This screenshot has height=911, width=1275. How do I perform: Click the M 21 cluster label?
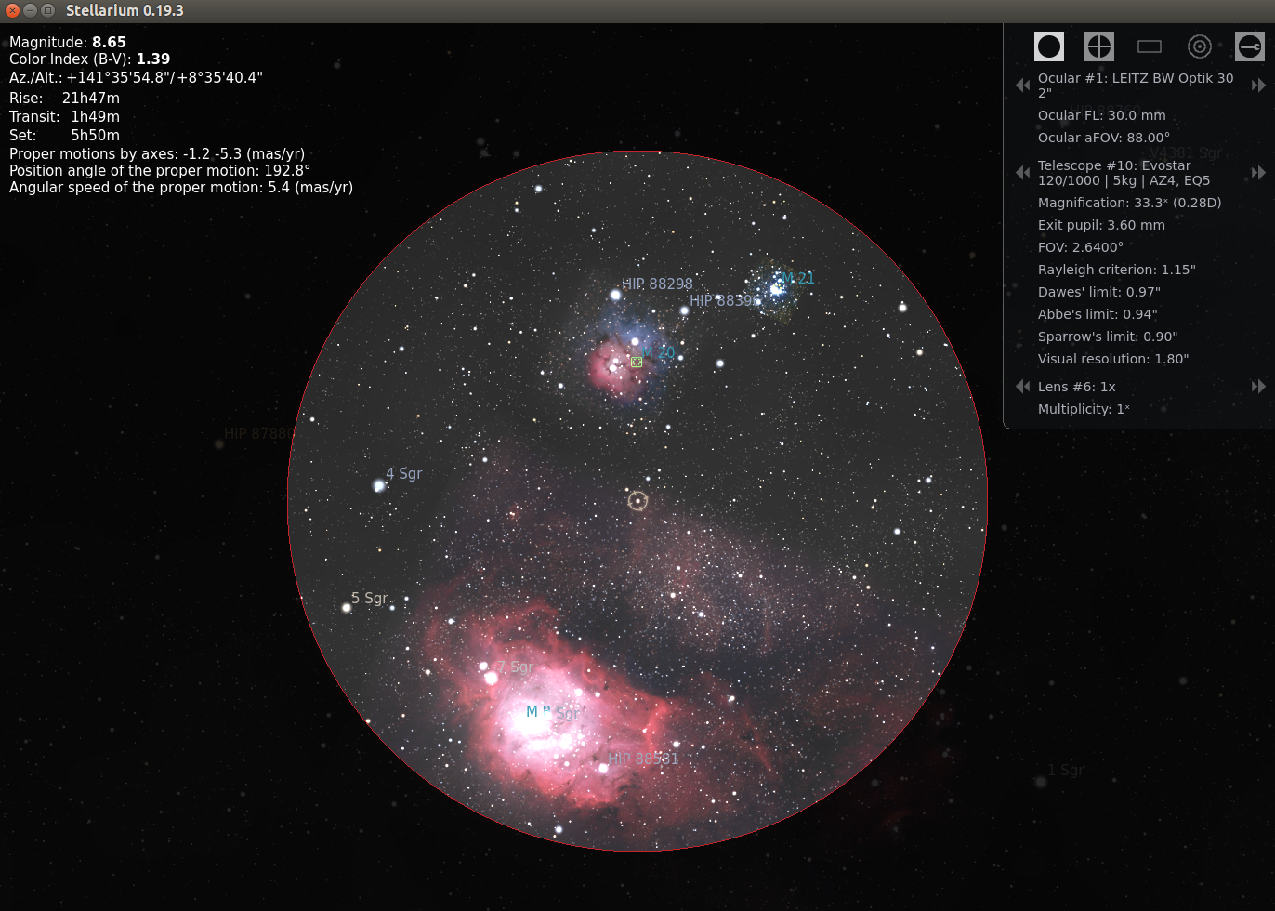coord(797,278)
